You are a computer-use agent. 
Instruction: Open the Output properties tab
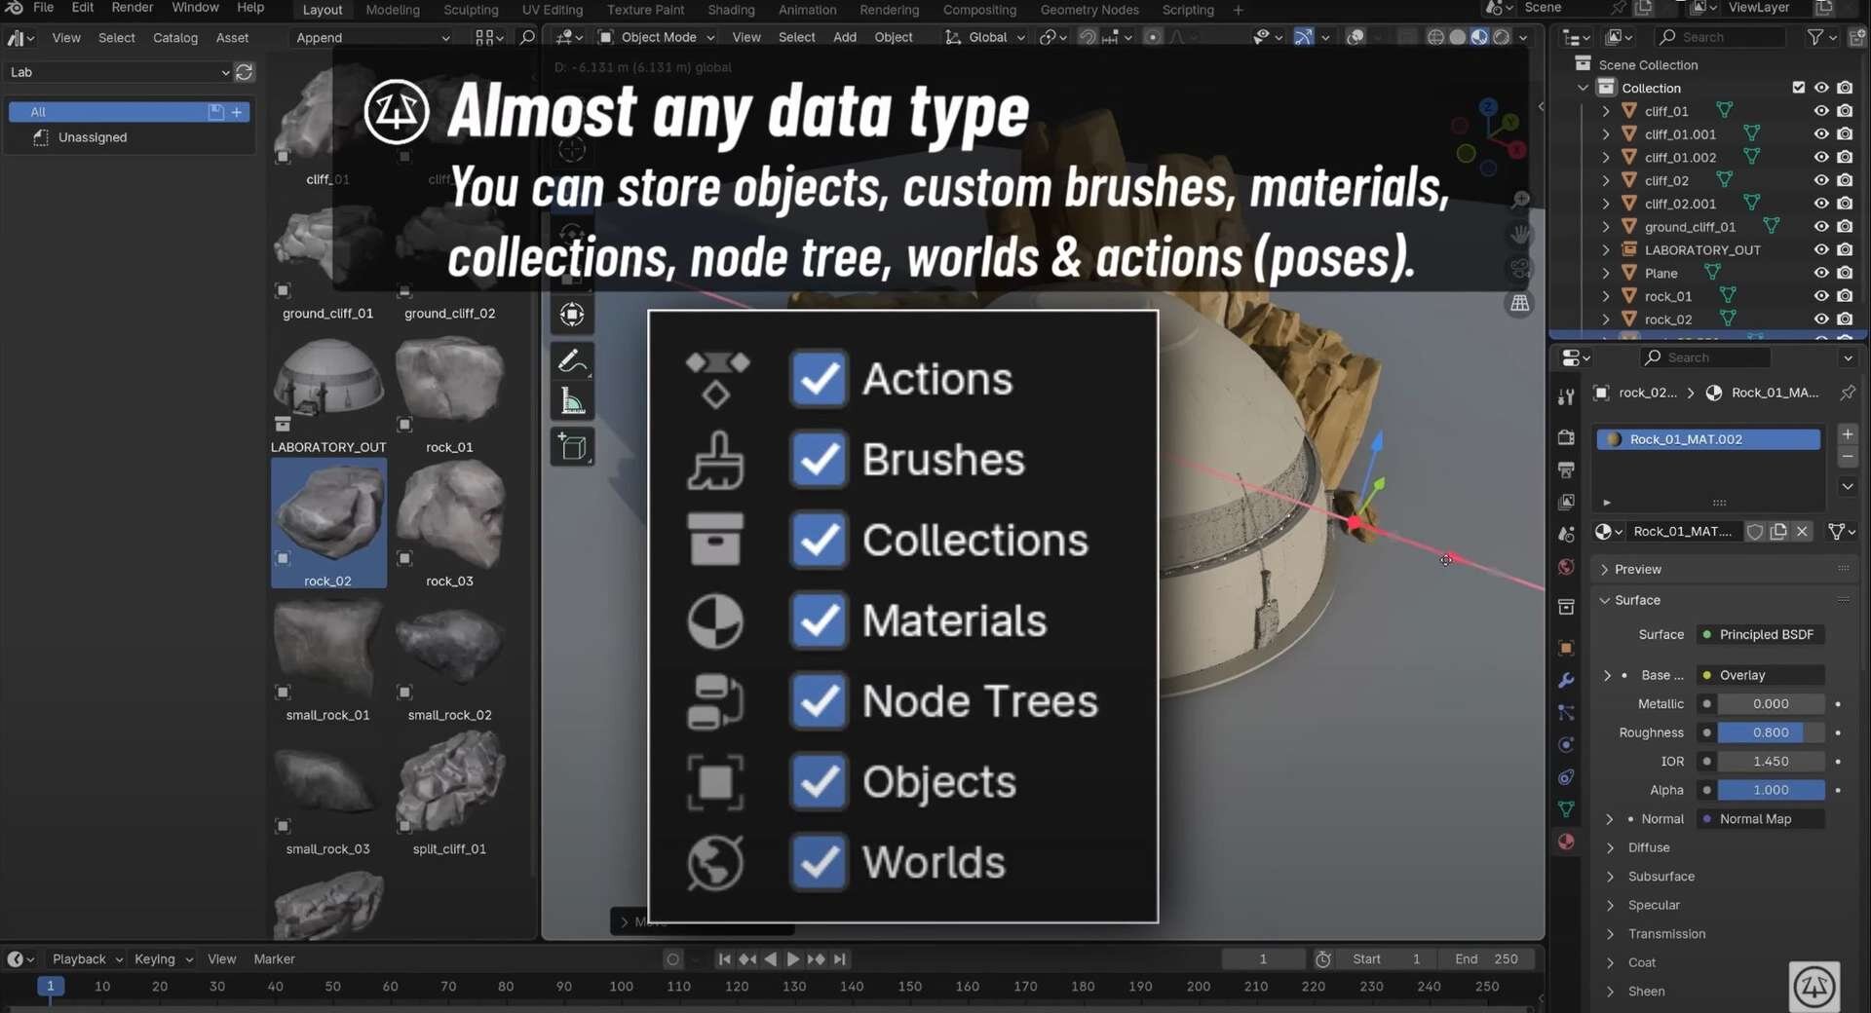(1566, 469)
